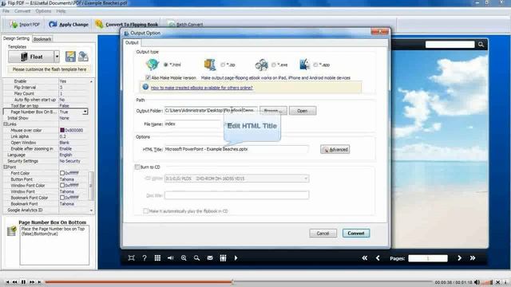The width and height of the screenshot is (511, 287).
Task: Open the Convert menu
Action: point(22,11)
